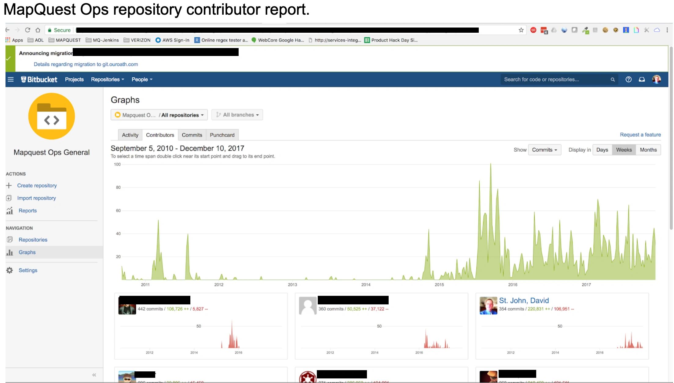Screen dimensions: 674x383
Task: Click the page vertical scrollbar
Action: pyautogui.click(x=671, y=138)
